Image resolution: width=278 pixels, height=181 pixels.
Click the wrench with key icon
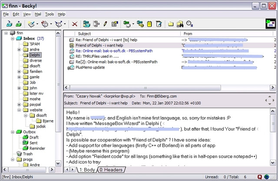click(x=140, y=24)
